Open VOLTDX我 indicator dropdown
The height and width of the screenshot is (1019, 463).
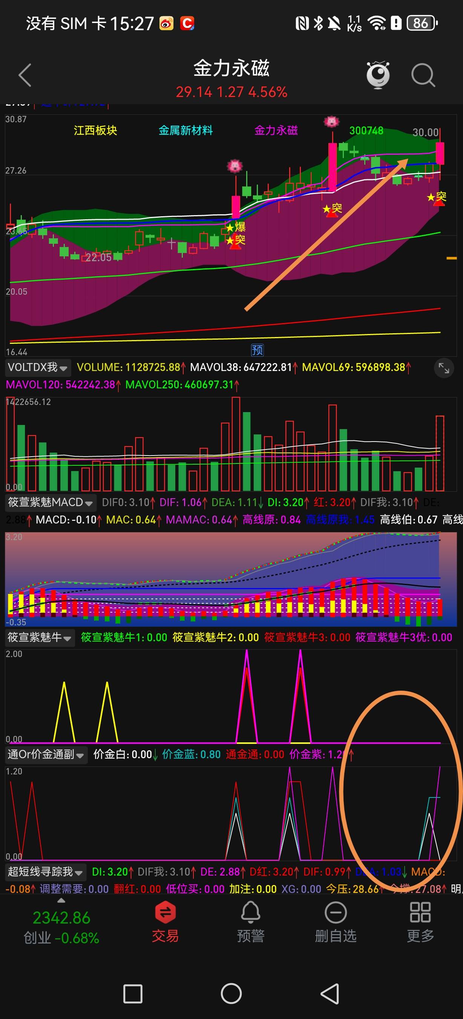38,368
